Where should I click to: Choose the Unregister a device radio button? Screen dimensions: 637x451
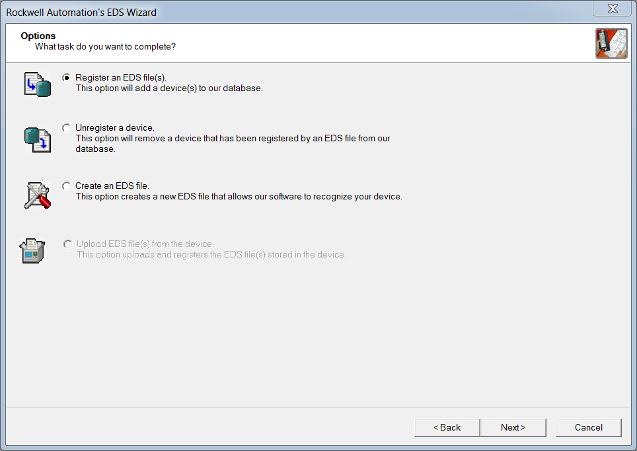pos(67,128)
